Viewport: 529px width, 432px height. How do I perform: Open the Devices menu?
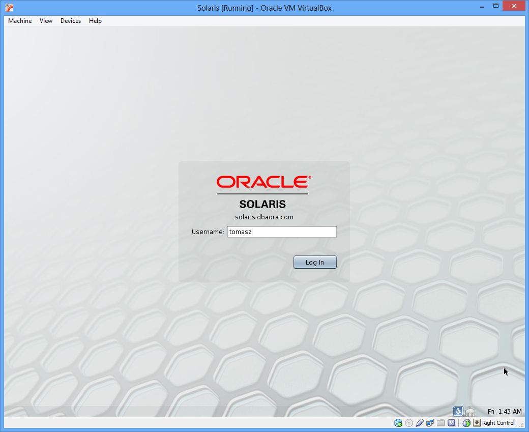71,20
